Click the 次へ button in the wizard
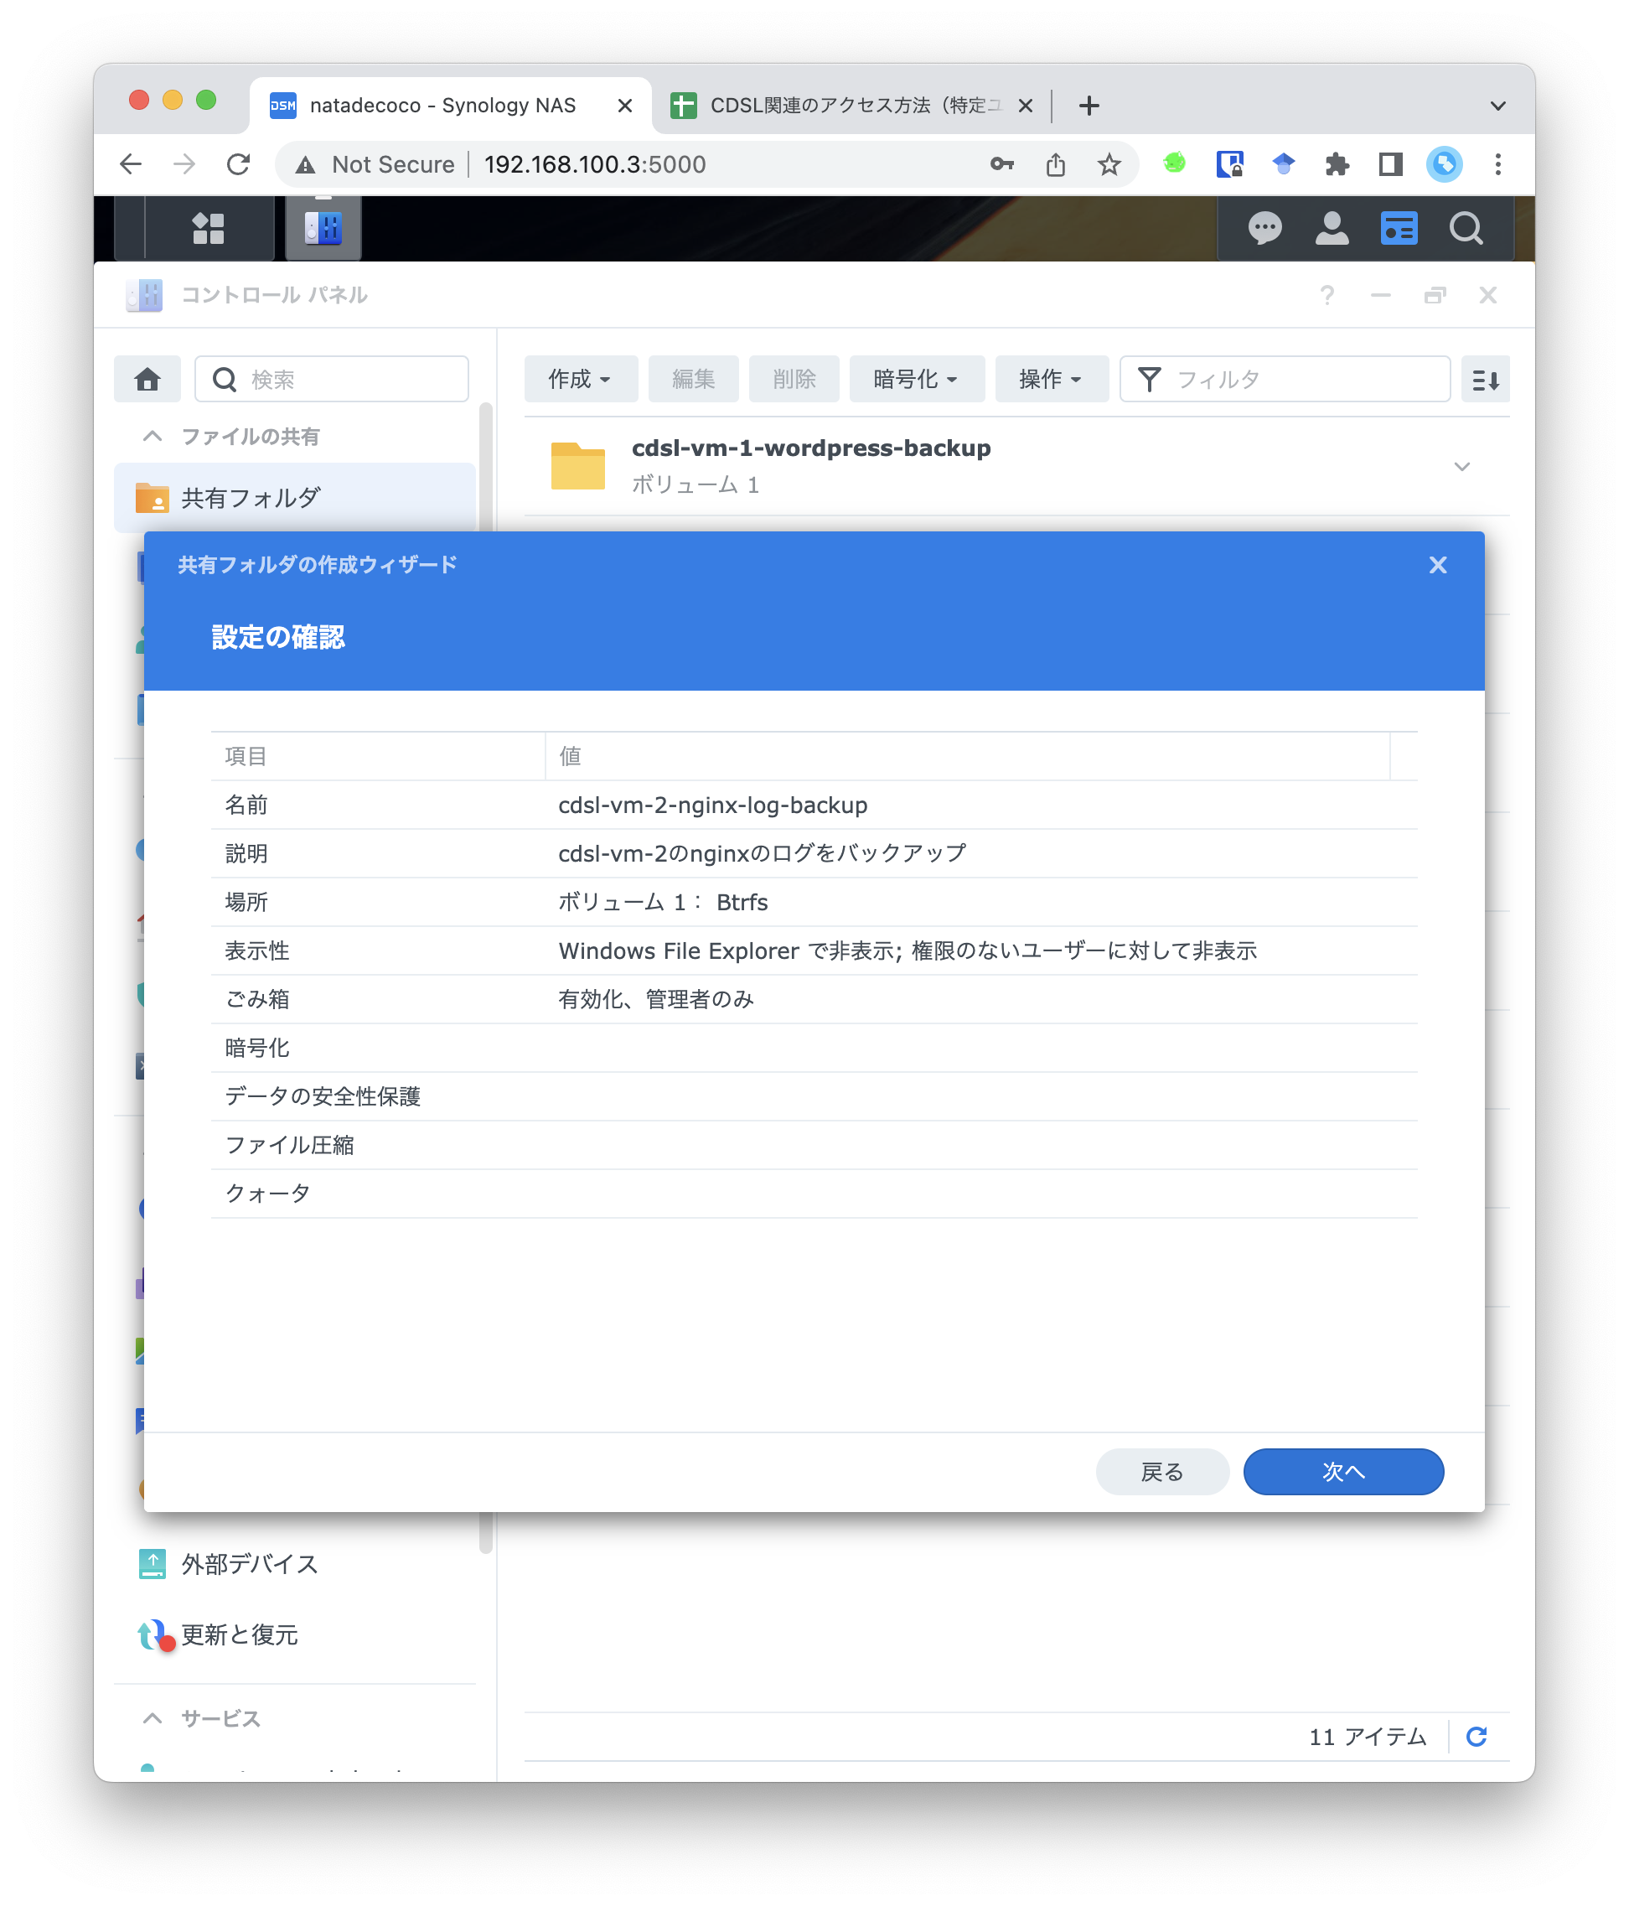Viewport: 1629px width, 1906px height. [1343, 1471]
